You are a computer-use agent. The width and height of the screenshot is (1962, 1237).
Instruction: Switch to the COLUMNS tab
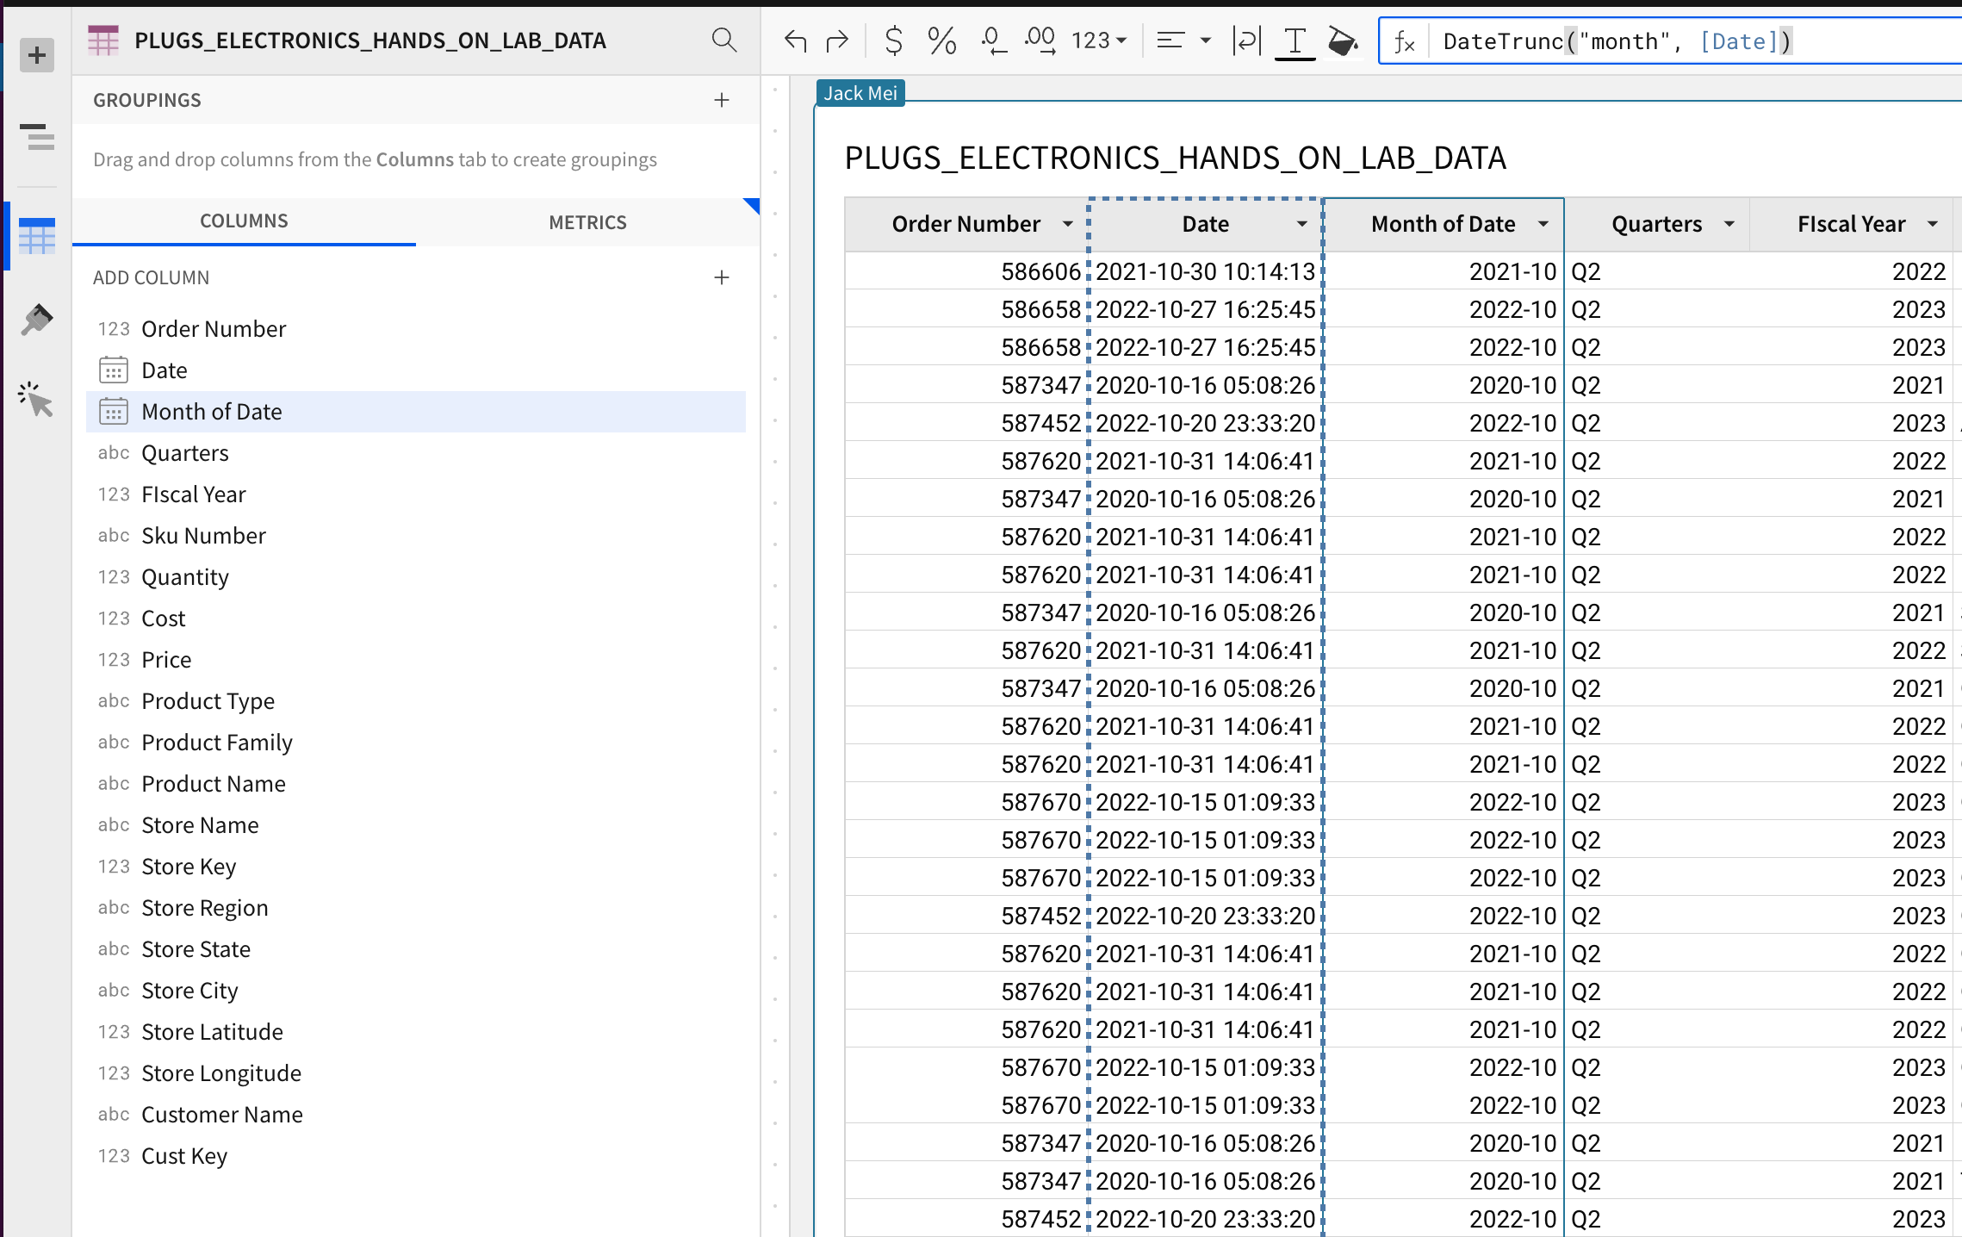244,221
